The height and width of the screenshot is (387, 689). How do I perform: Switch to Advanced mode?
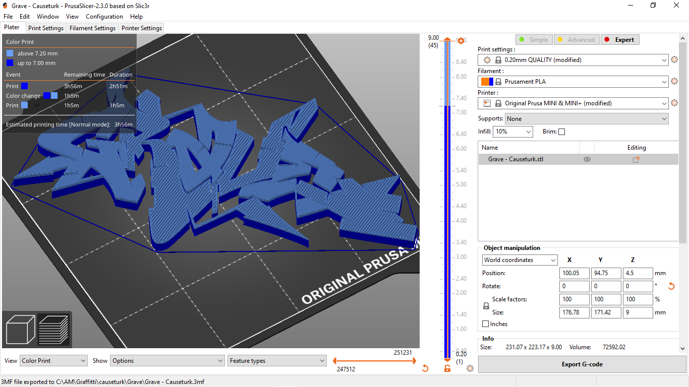click(x=576, y=40)
